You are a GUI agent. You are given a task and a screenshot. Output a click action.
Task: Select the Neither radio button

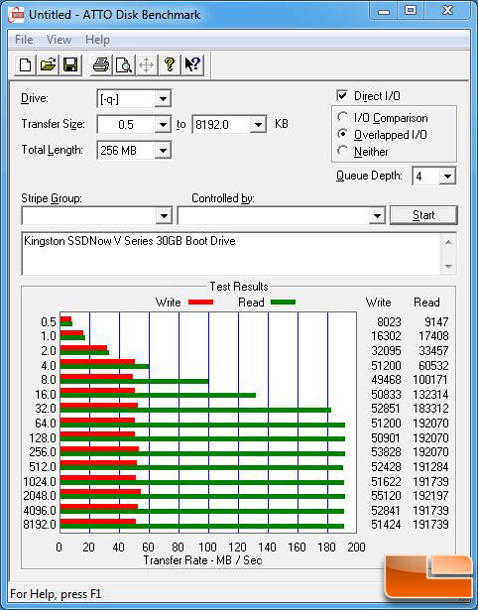pos(343,151)
